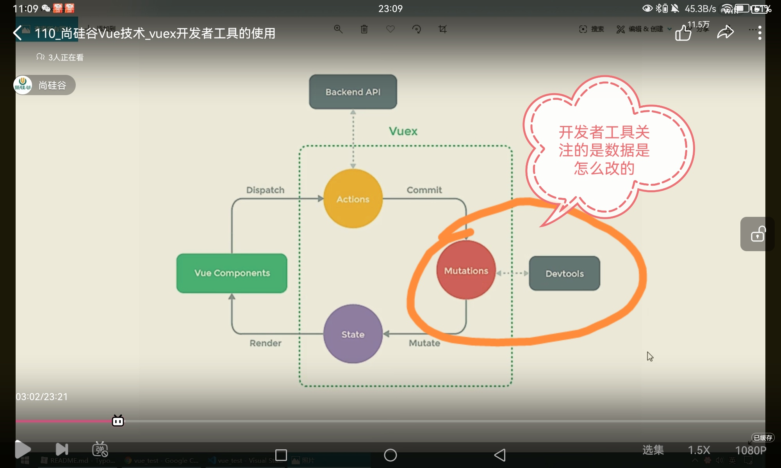Expand the 编辑 & 创建 dropdown
This screenshot has height=468, width=781.
(644, 29)
